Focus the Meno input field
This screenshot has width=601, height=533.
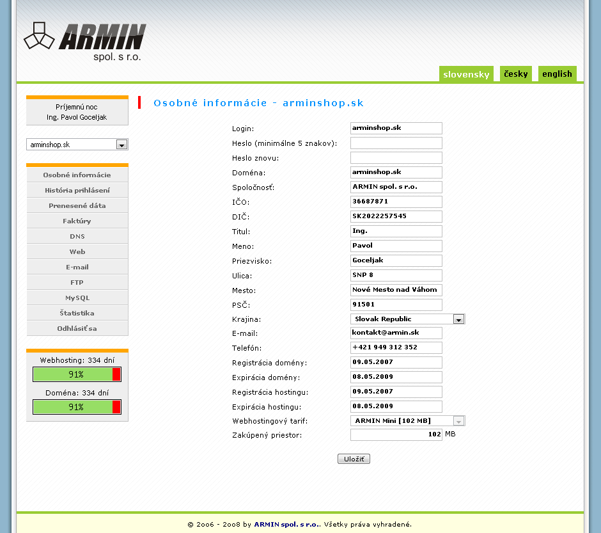(x=396, y=246)
